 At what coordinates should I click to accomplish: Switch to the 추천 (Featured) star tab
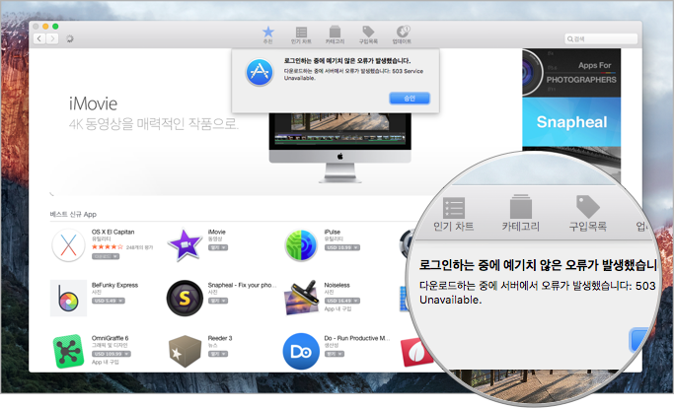(267, 34)
